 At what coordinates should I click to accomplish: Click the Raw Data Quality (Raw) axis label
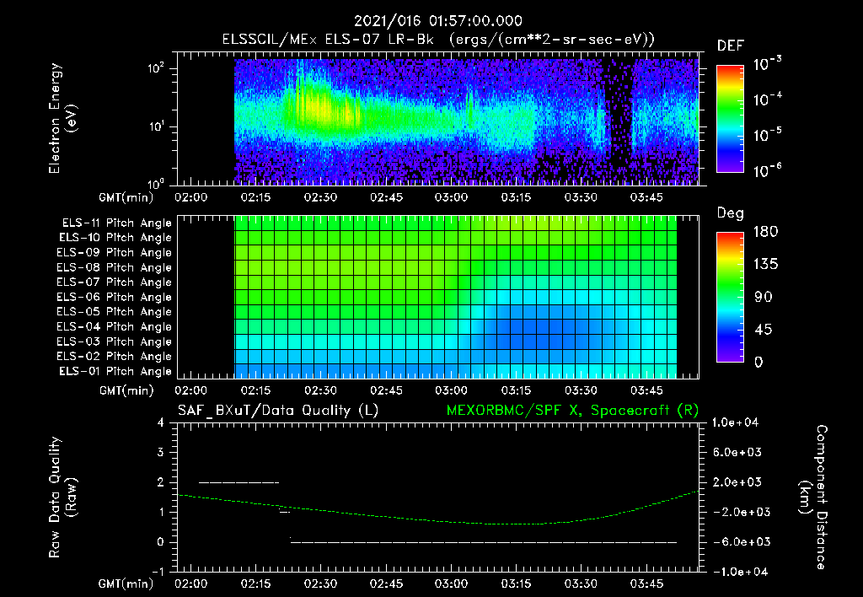(x=62, y=497)
